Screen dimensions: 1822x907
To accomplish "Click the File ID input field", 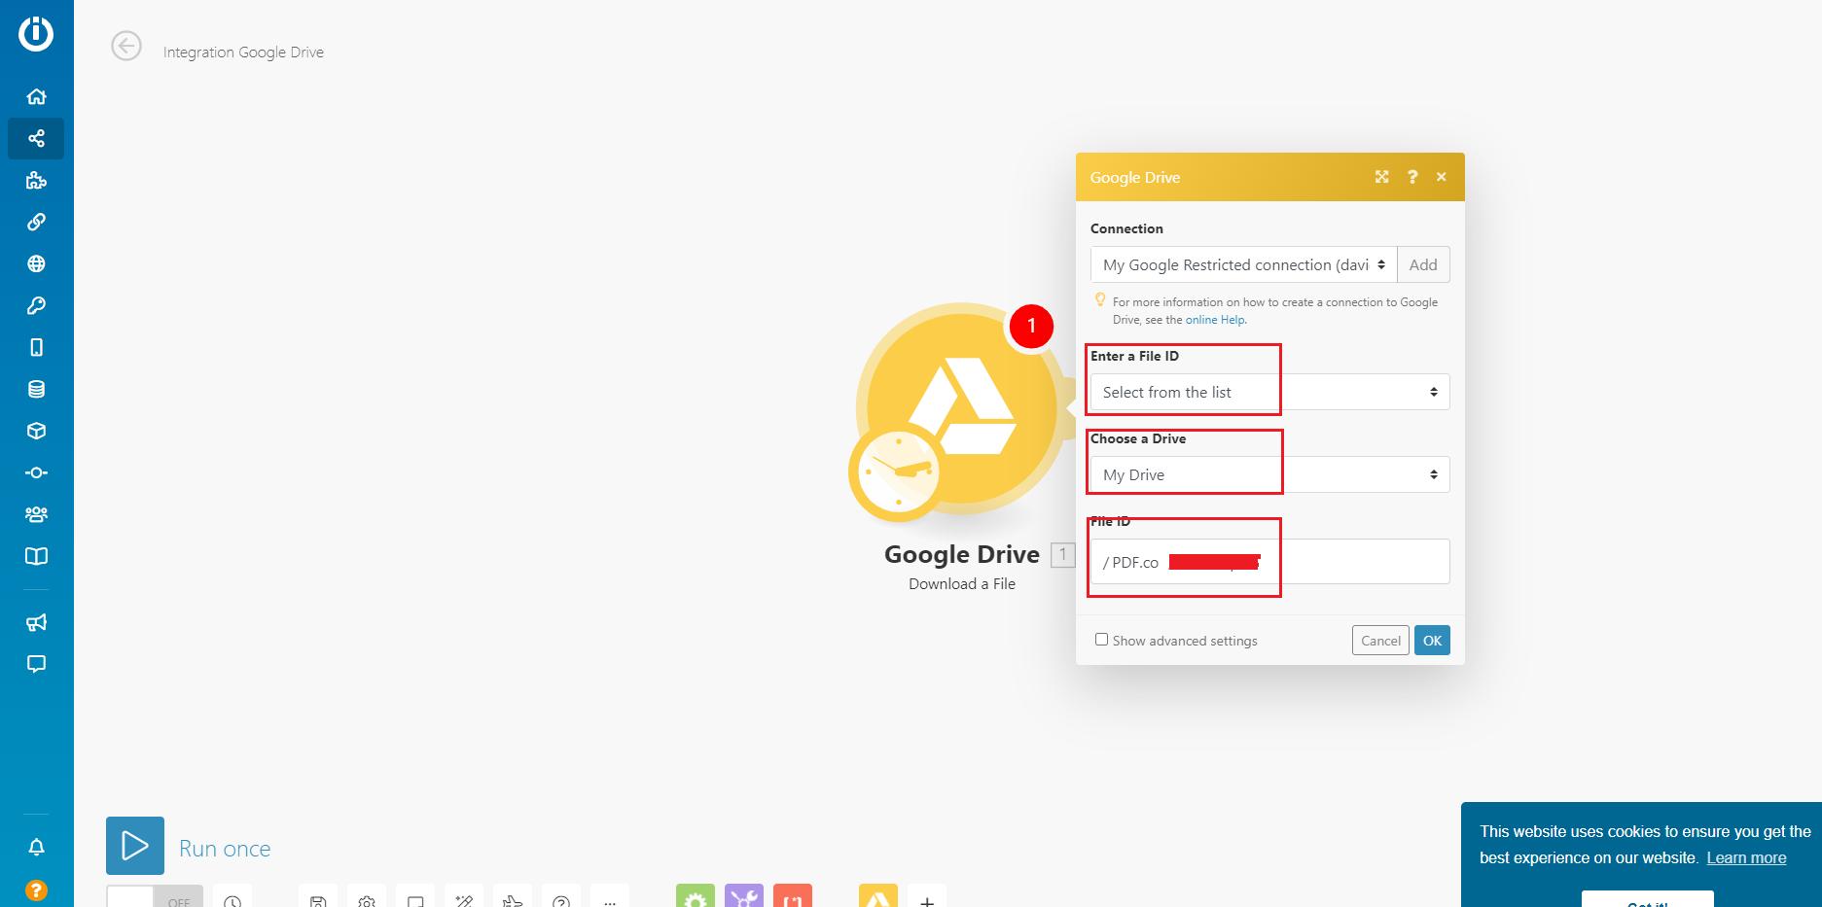I will click(1269, 561).
